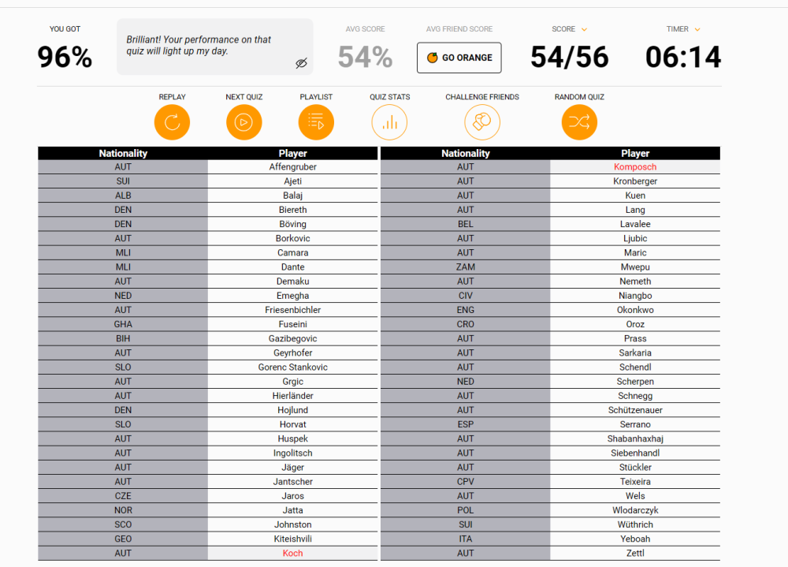Click the Next Quiz play icon

(243, 122)
